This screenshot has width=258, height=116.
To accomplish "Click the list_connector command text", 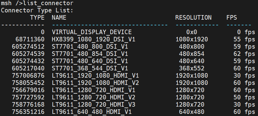I will [x=48, y=3].
